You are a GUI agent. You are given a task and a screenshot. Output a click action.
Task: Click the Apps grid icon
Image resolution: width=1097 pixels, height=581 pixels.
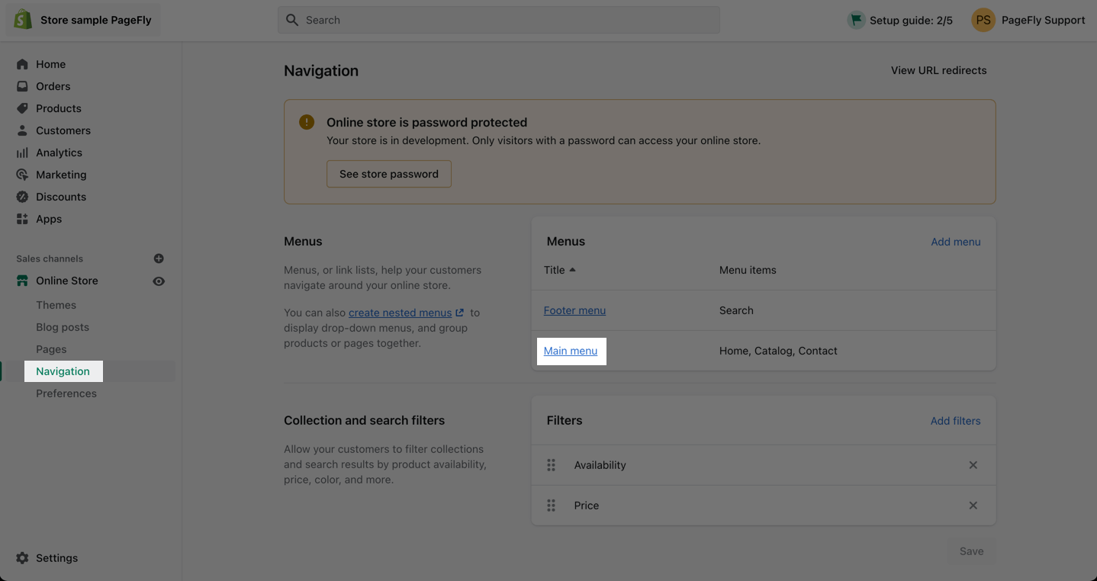[x=22, y=219]
